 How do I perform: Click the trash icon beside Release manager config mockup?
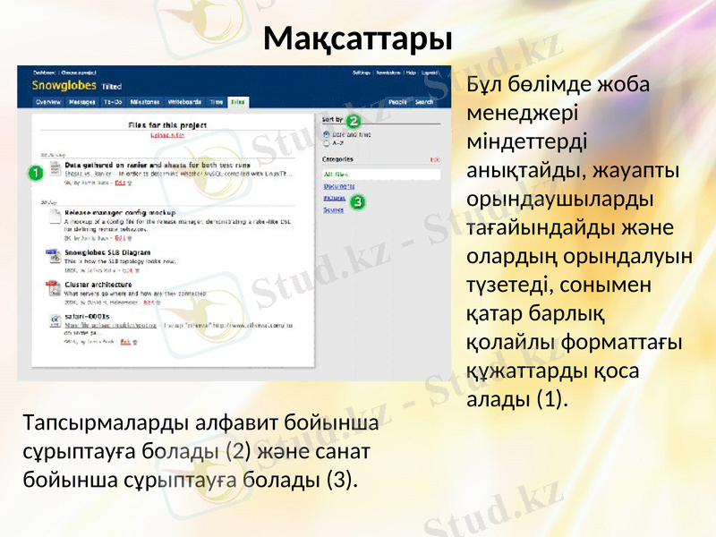click(131, 238)
